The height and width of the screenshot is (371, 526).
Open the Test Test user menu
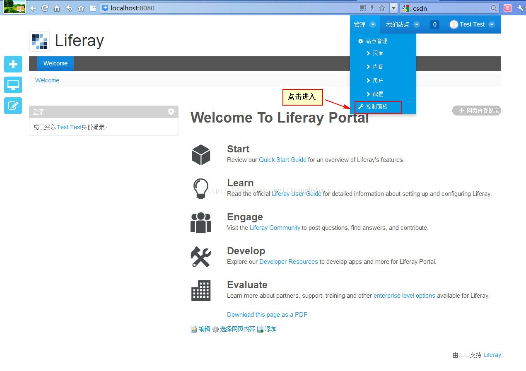coord(472,24)
